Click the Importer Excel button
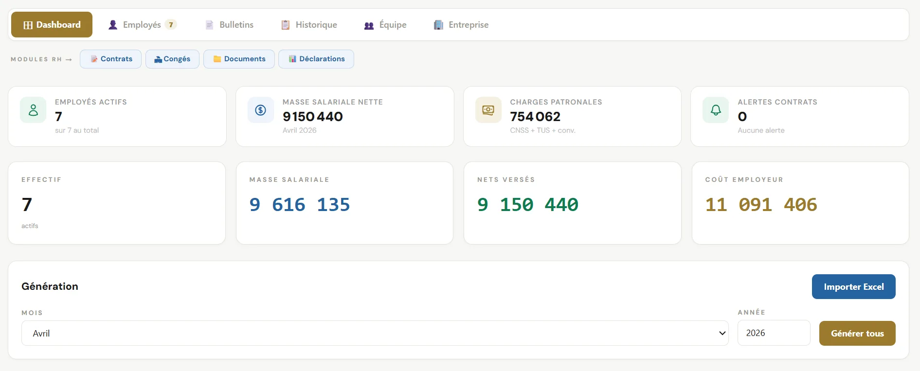 pos(854,287)
